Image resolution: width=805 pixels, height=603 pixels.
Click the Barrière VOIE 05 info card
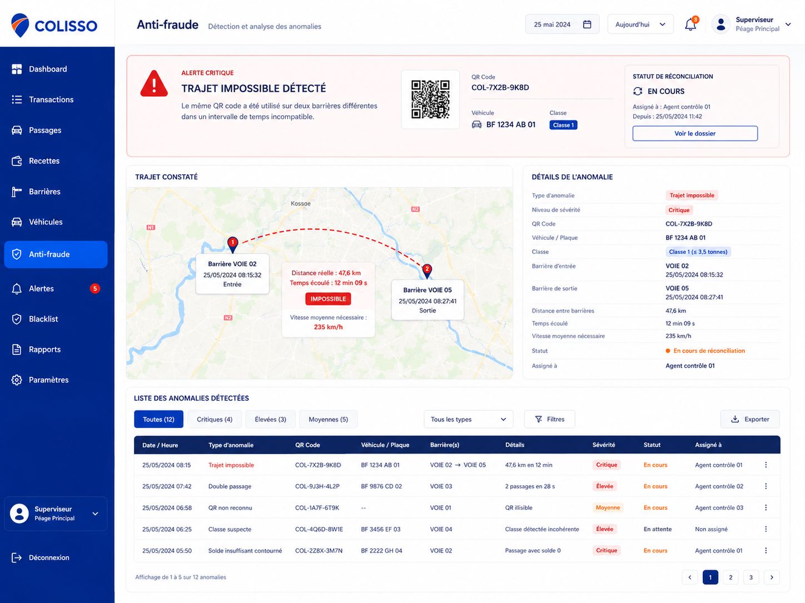pyautogui.click(x=428, y=300)
